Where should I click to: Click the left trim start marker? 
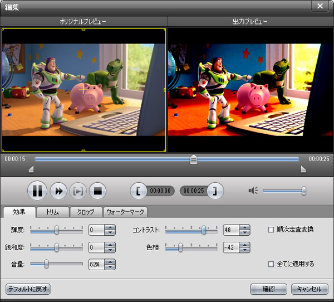(x=31, y=169)
